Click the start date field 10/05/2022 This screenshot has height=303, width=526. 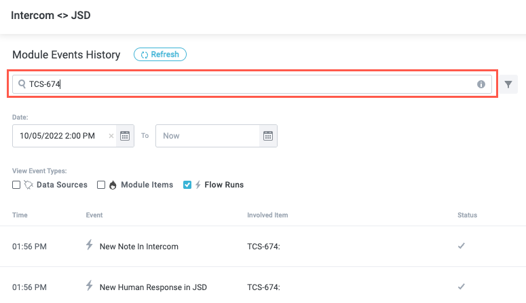61,136
